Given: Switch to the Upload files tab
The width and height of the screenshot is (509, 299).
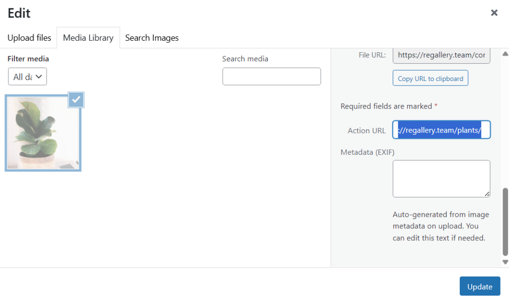Looking at the screenshot, I should [29, 38].
